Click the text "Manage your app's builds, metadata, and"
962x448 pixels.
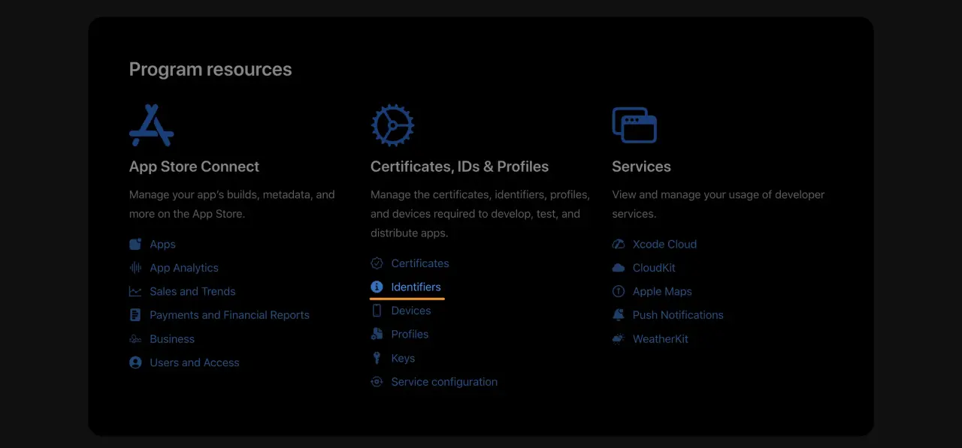pos(232,194)
